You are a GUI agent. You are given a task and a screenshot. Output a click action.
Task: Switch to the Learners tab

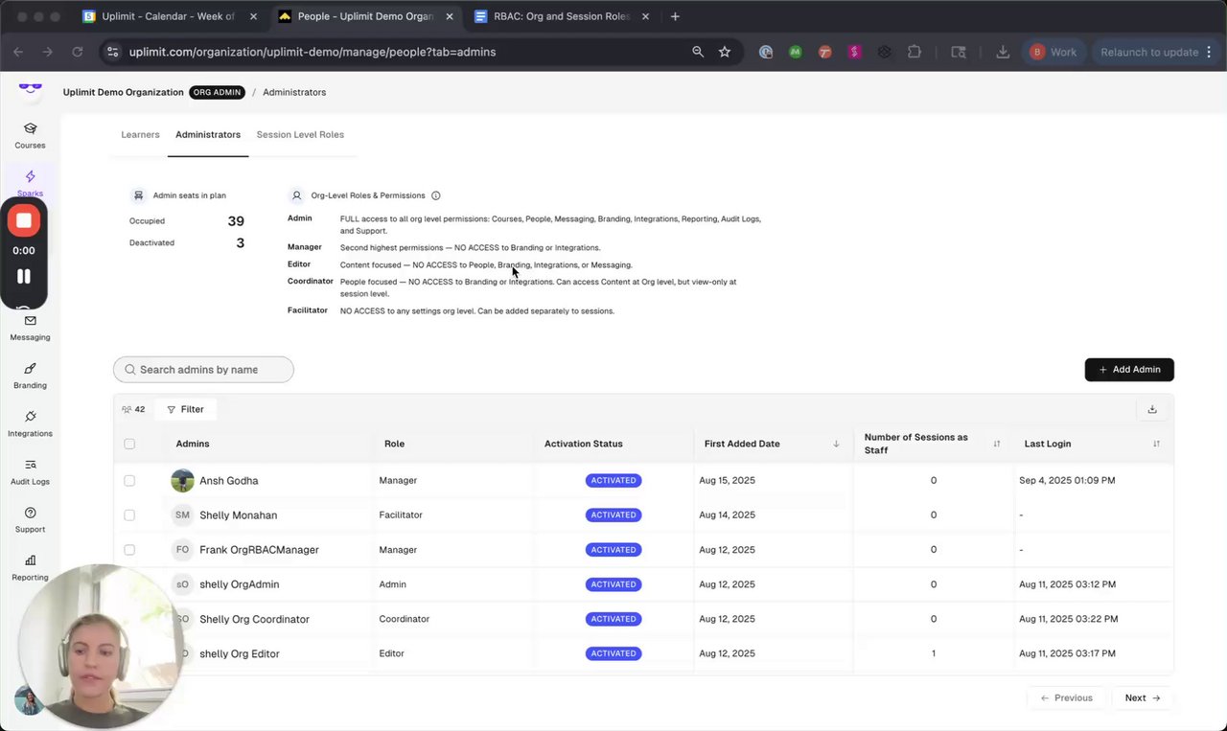pos(140,135)
